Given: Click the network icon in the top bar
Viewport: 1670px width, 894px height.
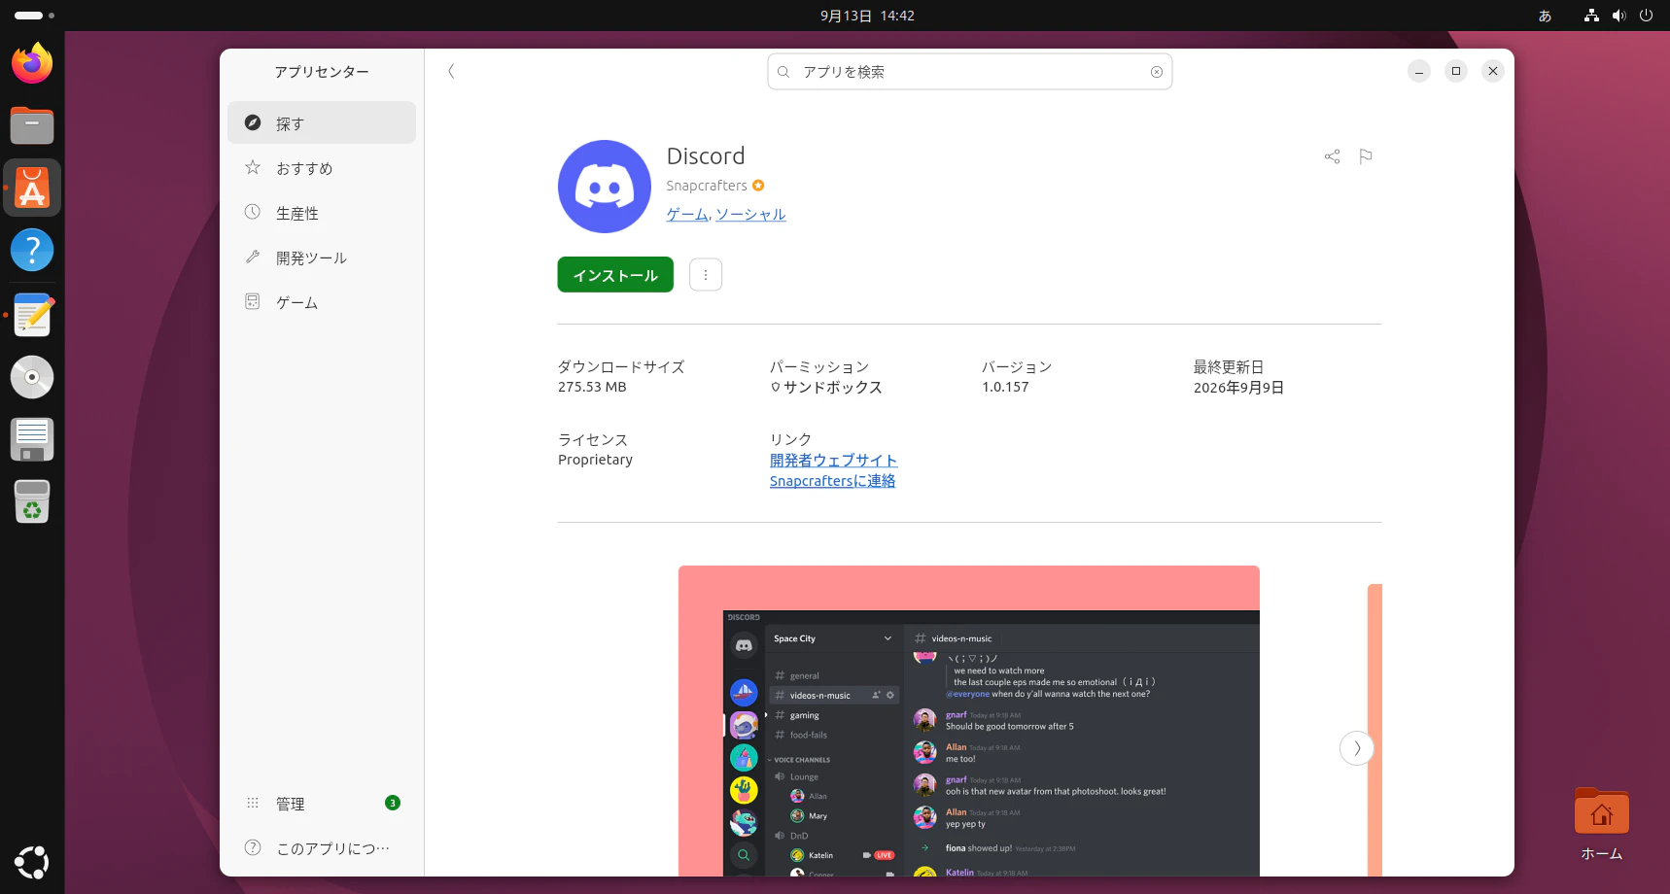Looking at the screenshot, I should tap(1591, 16).
